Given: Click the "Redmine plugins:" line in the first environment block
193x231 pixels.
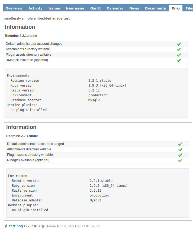Looking at the screenshot, I should point(22,105).
